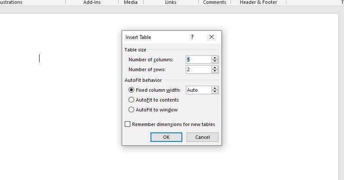Cancel the Insert Table dialog
Screen dimensions: 344x180
click(x=203, y=137)
